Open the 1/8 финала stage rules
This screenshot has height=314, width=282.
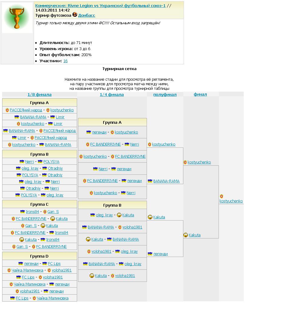coord(39,95)
